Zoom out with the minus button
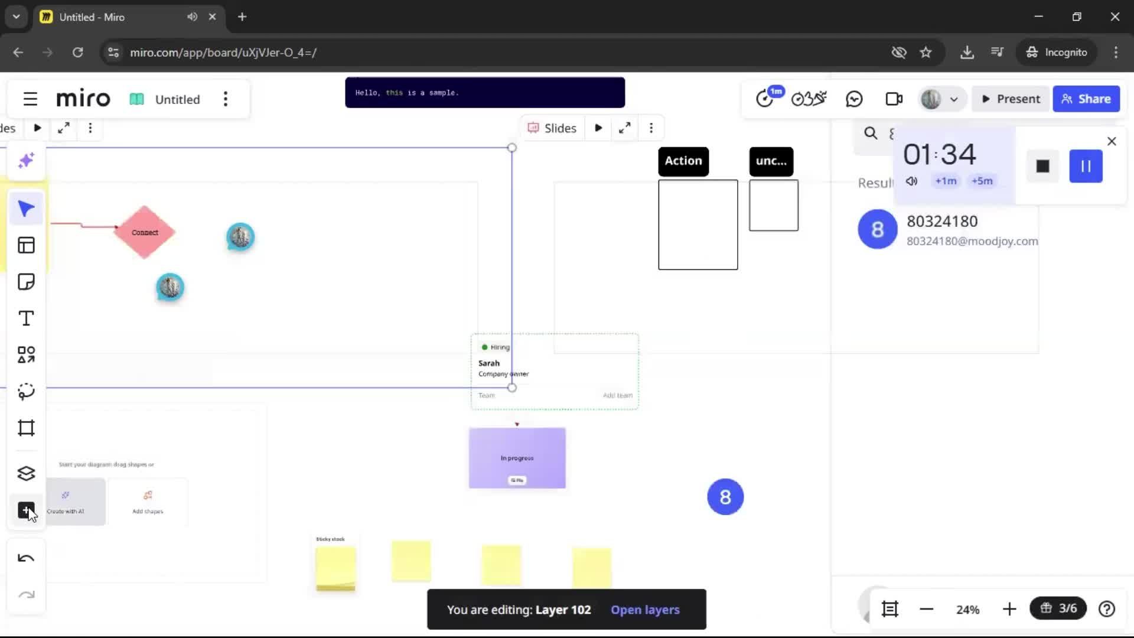The image size is (1134, 638). [x=926, y=609]
